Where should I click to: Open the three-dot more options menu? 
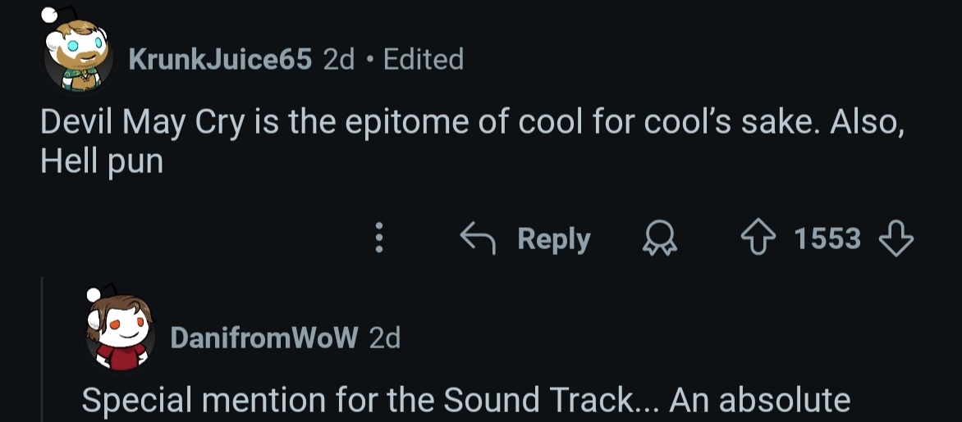(378, 239)
